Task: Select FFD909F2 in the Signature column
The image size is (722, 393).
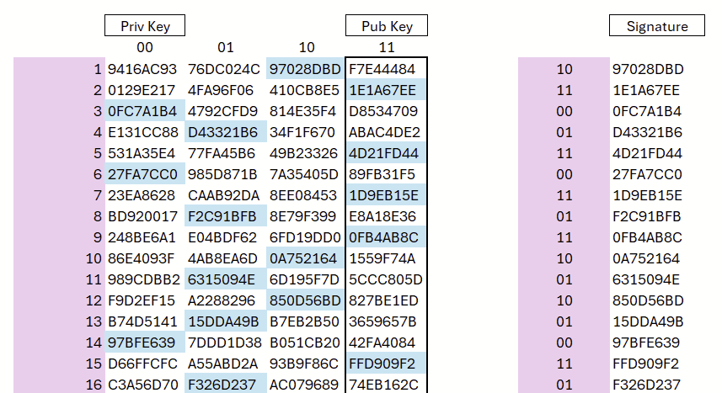Action: (x=648, y=364)
